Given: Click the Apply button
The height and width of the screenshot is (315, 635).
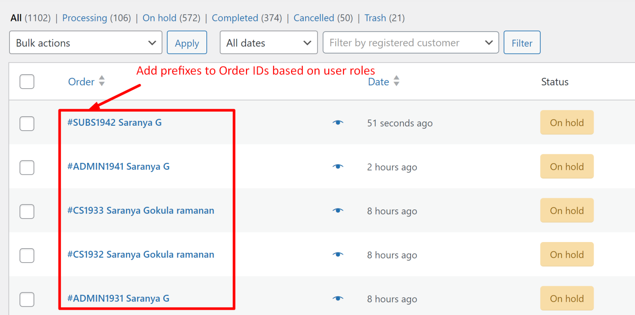Looking at the screenshot, I should [x=186, y=42].
